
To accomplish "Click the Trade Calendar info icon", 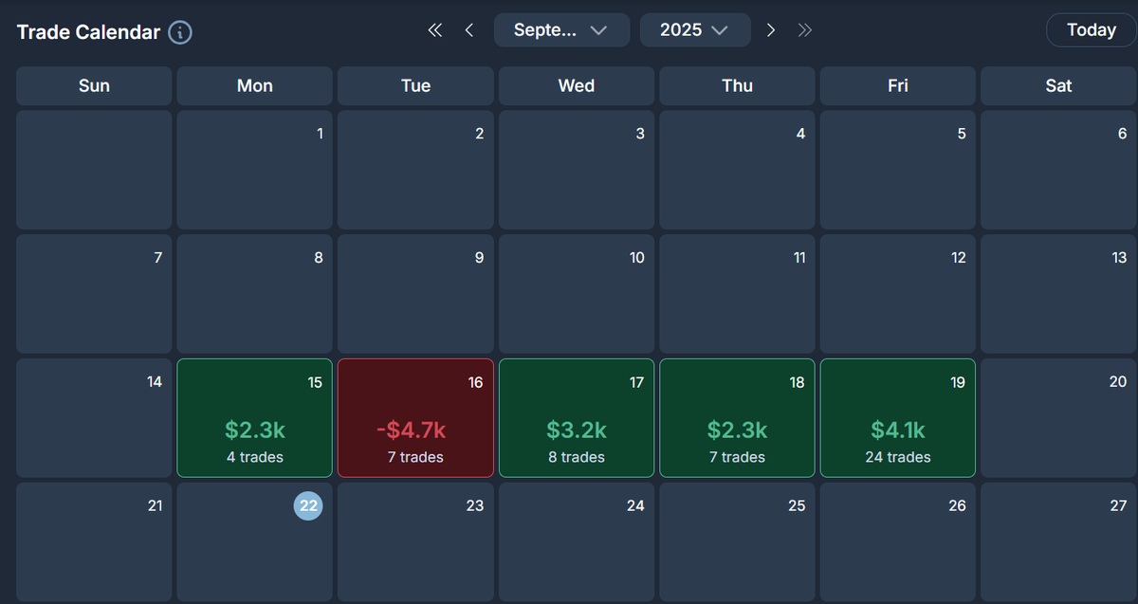I will coord(180,32).
